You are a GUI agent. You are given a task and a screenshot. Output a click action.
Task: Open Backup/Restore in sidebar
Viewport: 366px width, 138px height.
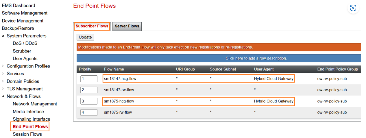18,28
